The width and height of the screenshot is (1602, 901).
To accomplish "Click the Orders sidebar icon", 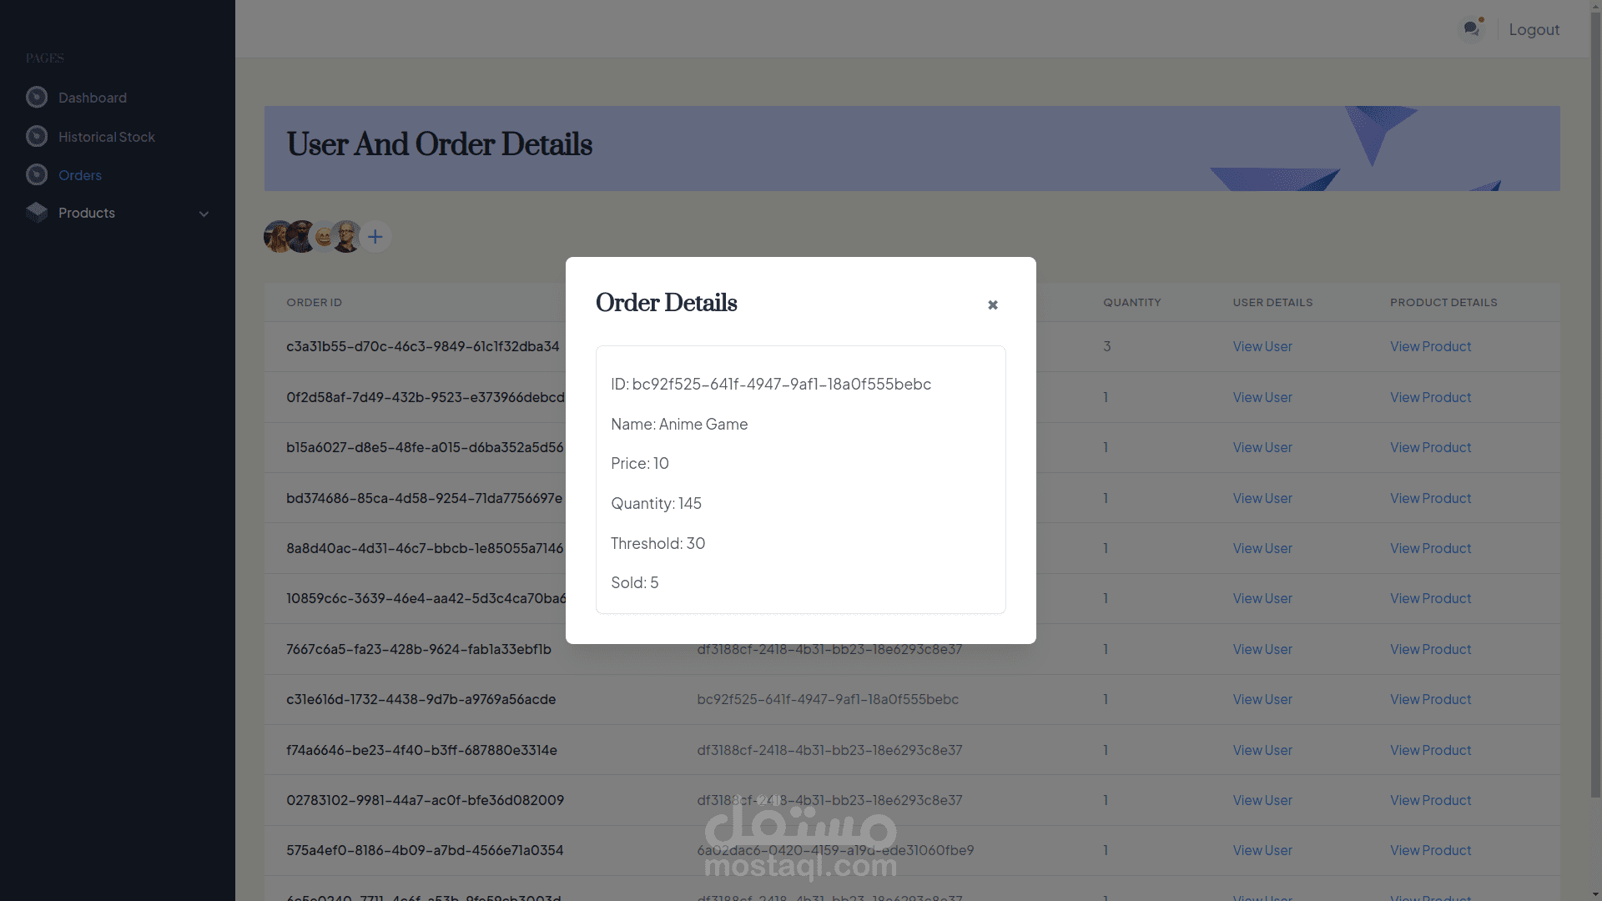I will (37, 174).
